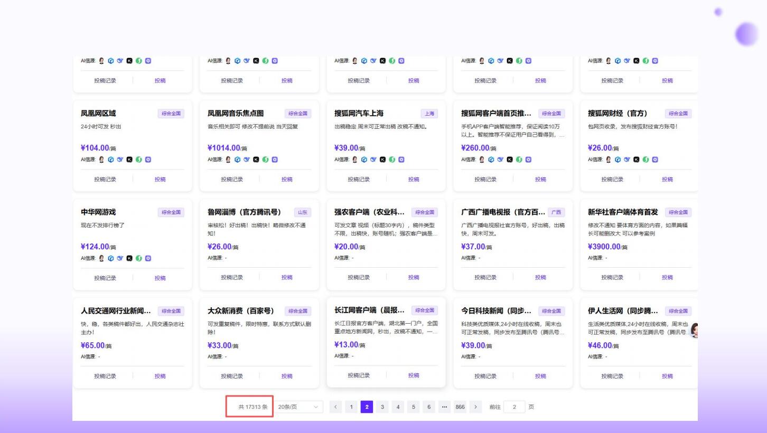Screen dimensions: 767x433
Task: Go to page 866
Action: [460, 407]
